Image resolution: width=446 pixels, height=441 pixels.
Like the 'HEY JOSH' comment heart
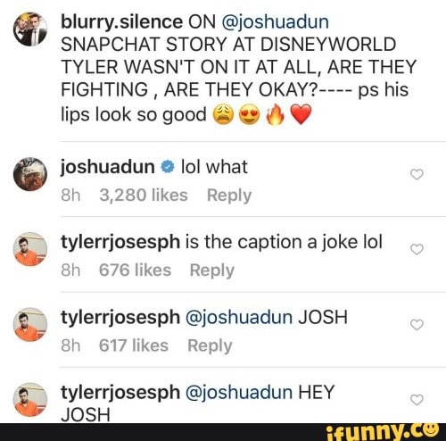(x=417, y=400)
